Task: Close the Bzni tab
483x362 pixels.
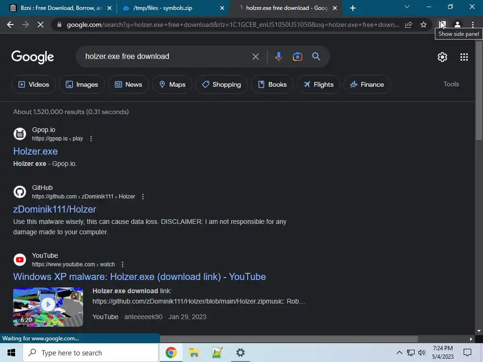Action: 109,8
